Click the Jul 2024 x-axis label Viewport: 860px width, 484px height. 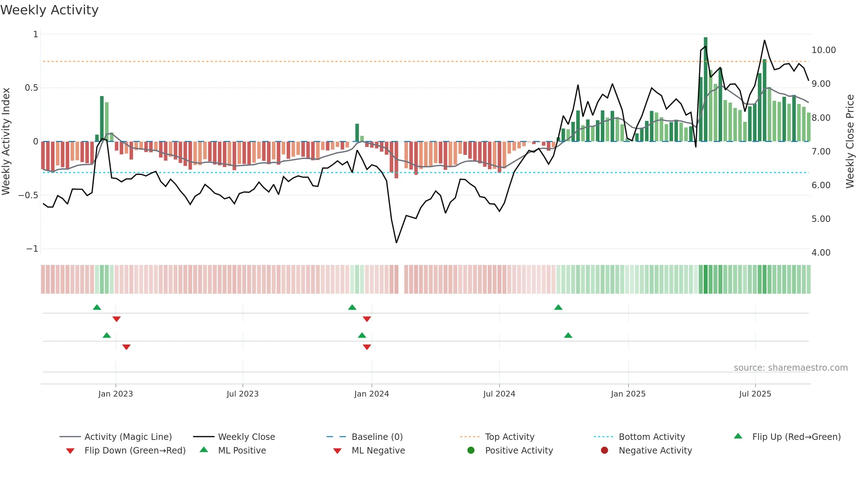499,394
